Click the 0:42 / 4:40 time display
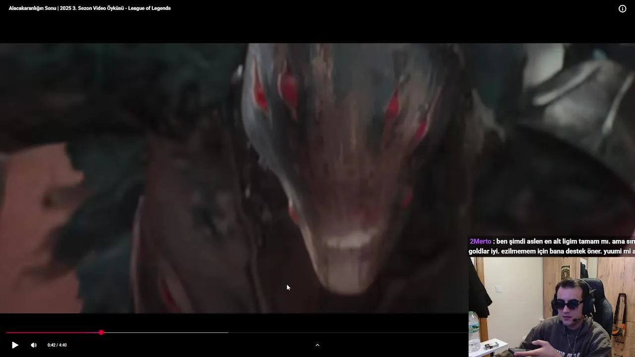 57,345
